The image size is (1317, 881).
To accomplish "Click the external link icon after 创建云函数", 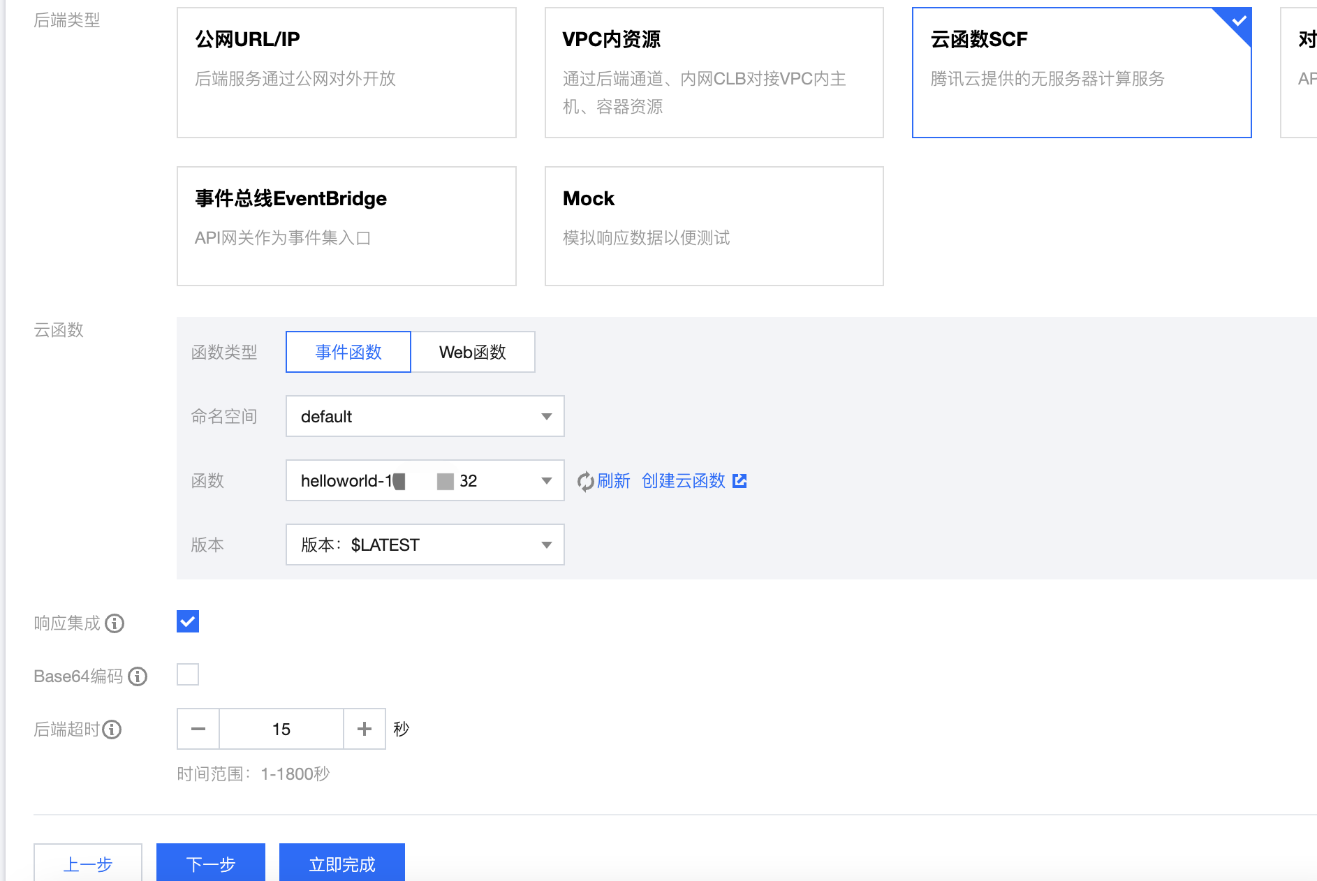I will click(740, 481).
